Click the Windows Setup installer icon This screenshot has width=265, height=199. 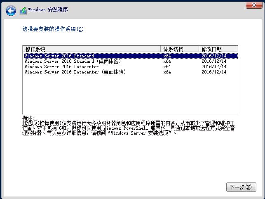(x=23, y=11)
